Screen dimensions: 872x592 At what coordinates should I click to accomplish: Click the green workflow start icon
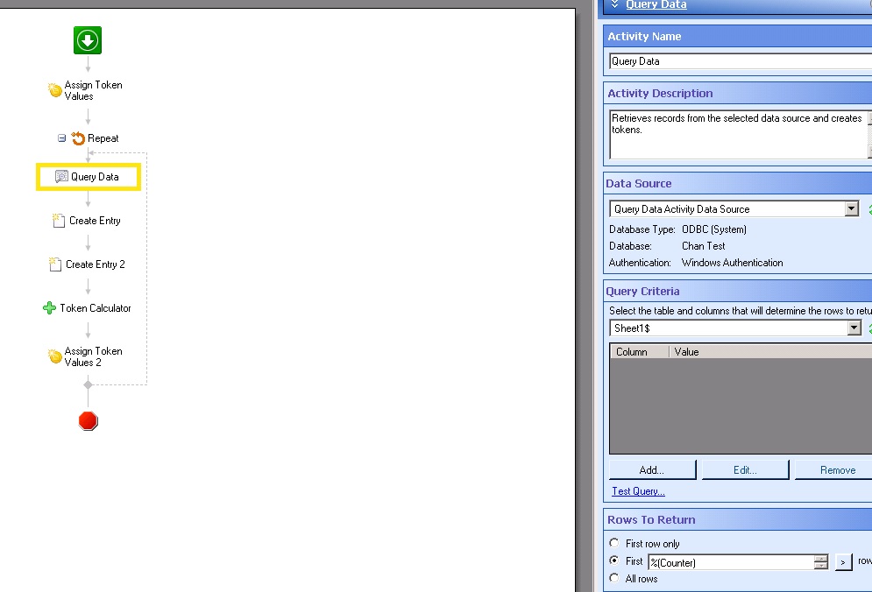click(x=88, y=40)
